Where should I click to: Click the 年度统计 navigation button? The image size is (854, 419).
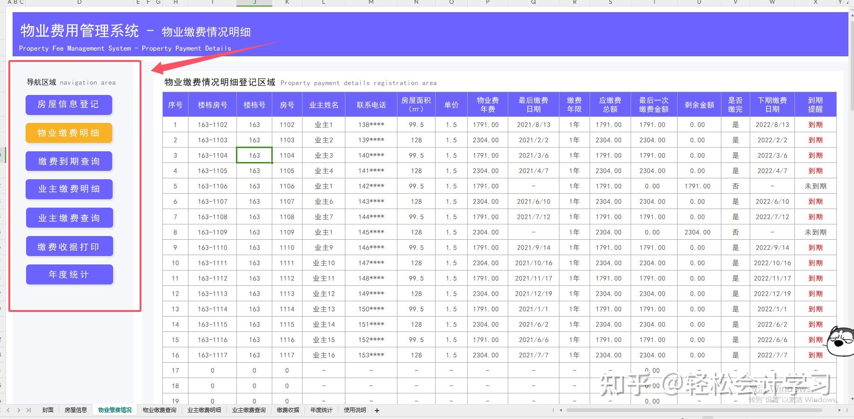coord(69,275)
